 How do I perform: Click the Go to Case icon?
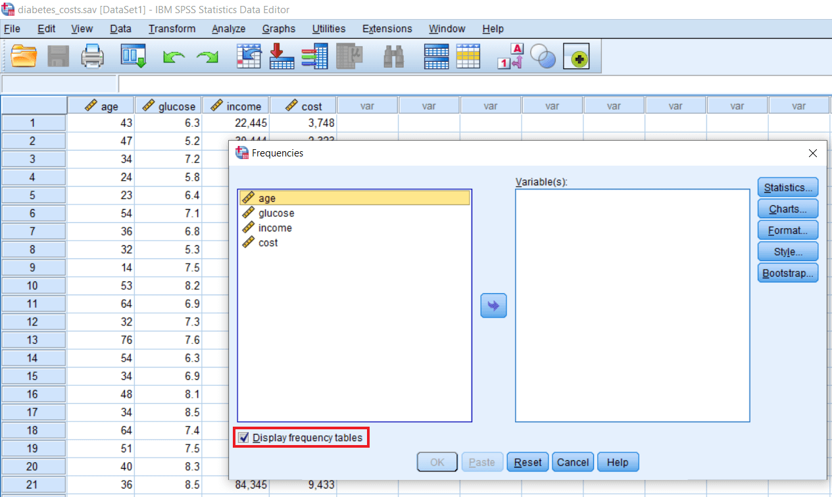point(249,56)
